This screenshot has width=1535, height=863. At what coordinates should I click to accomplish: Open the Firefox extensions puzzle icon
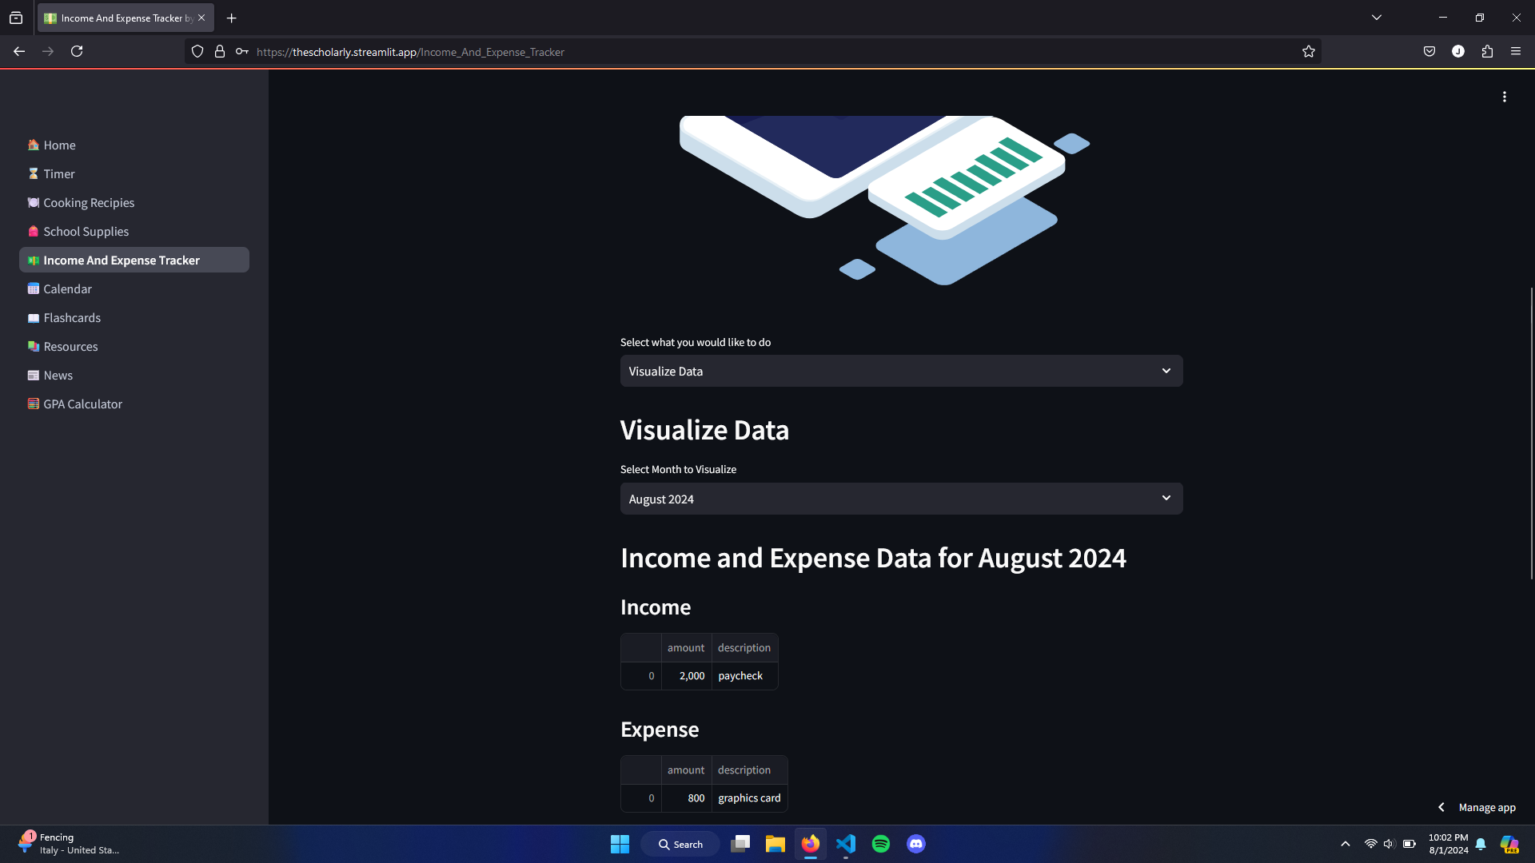point(1487,52)
